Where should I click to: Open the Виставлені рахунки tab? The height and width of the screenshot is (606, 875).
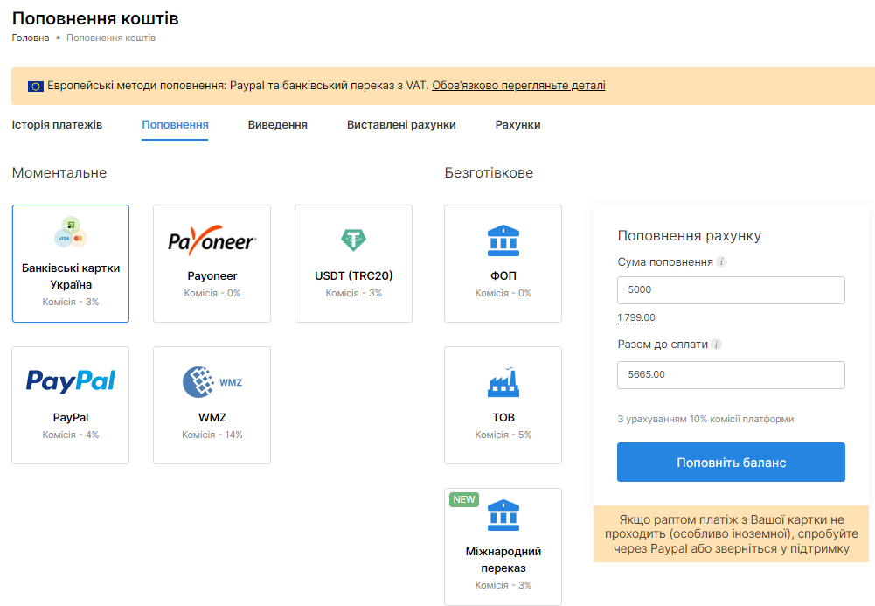[x=401, y=125]
